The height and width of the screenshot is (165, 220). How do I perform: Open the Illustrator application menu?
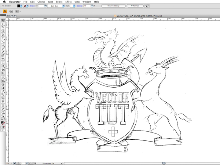[15, 2]
